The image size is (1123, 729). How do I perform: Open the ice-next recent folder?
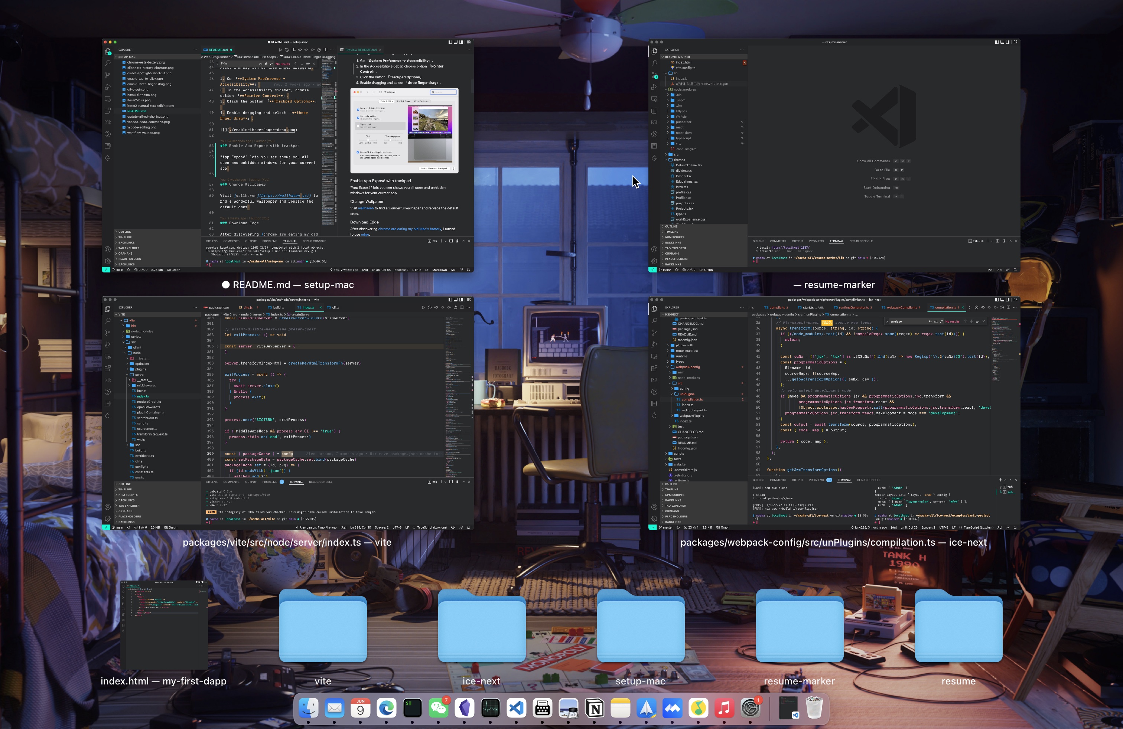[x=481, y=627]
